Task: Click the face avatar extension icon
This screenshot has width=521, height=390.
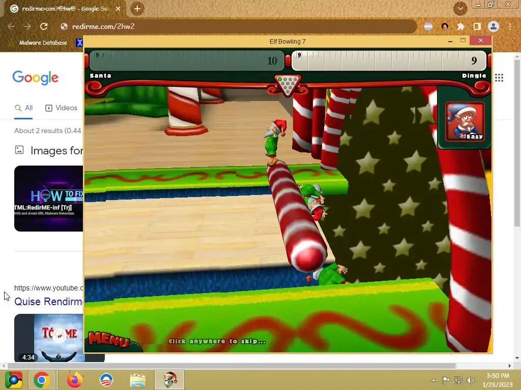Action: tap(445, 26)
